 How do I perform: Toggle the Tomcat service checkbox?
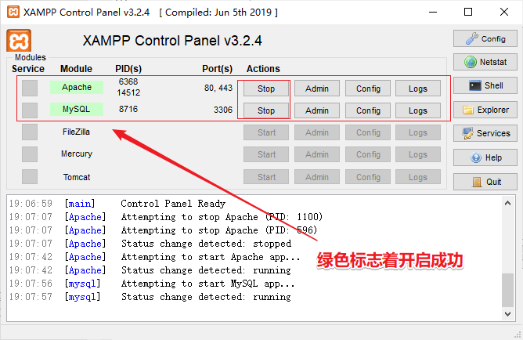30,177
